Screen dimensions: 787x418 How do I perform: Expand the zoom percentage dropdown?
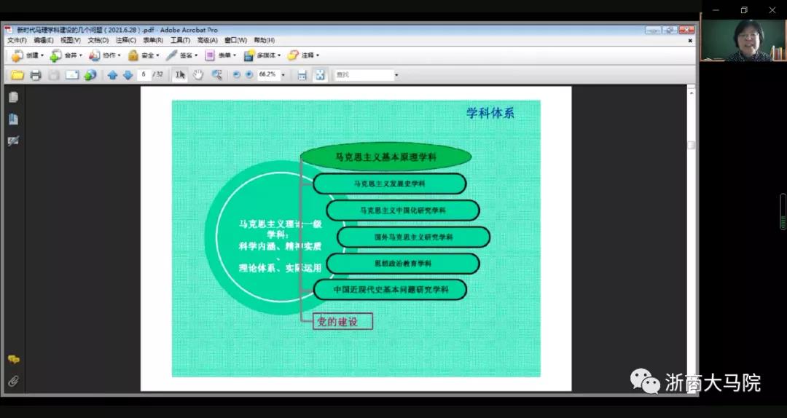[x=282, y=75]
